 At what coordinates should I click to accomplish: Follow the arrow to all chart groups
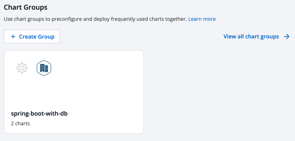pos(287,37)
